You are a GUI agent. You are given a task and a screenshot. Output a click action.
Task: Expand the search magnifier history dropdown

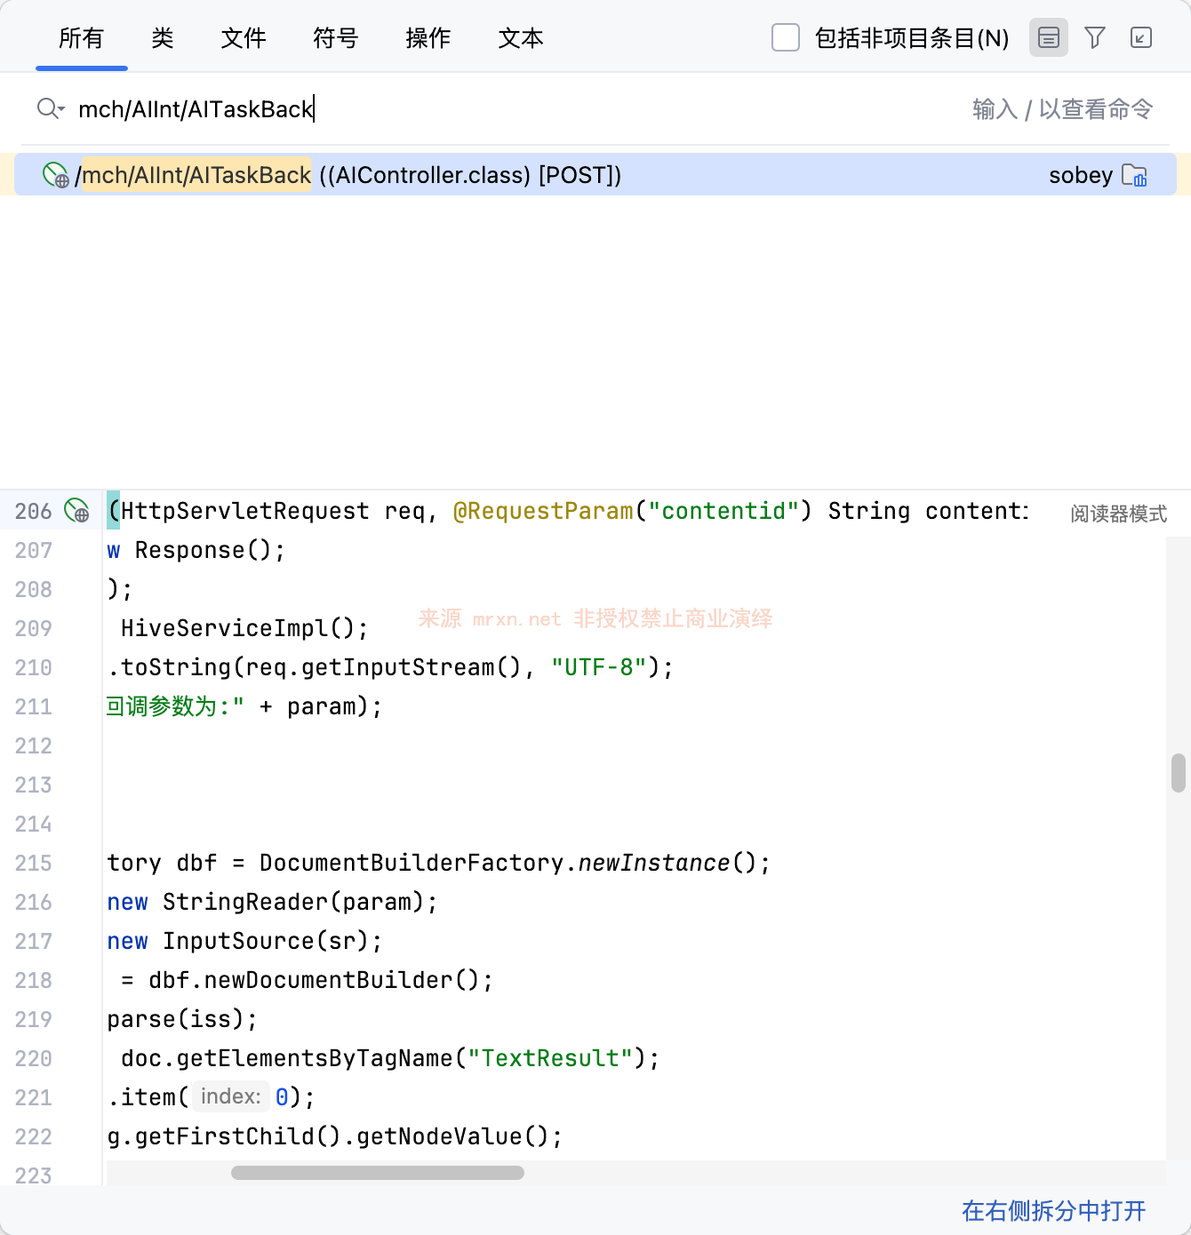[51, 108]
